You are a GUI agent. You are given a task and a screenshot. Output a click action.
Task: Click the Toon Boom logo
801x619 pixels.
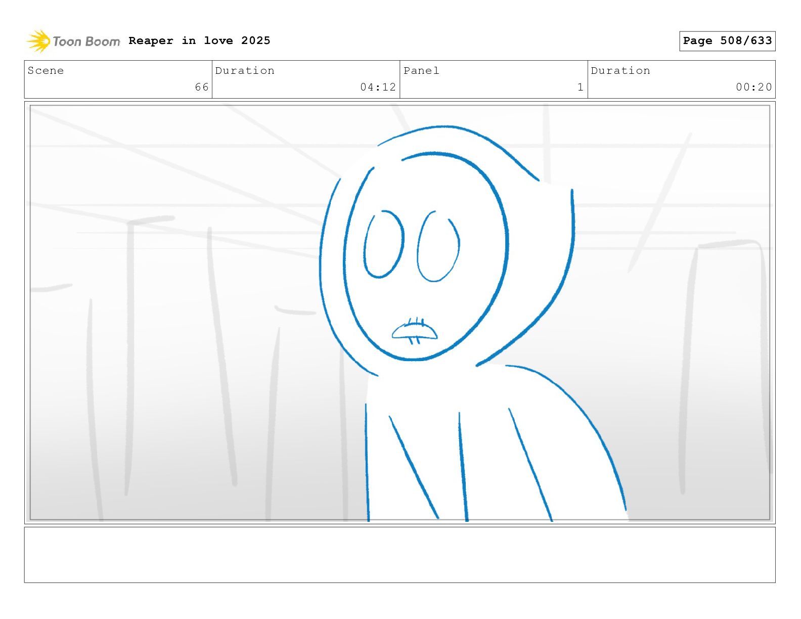[73, 41]
